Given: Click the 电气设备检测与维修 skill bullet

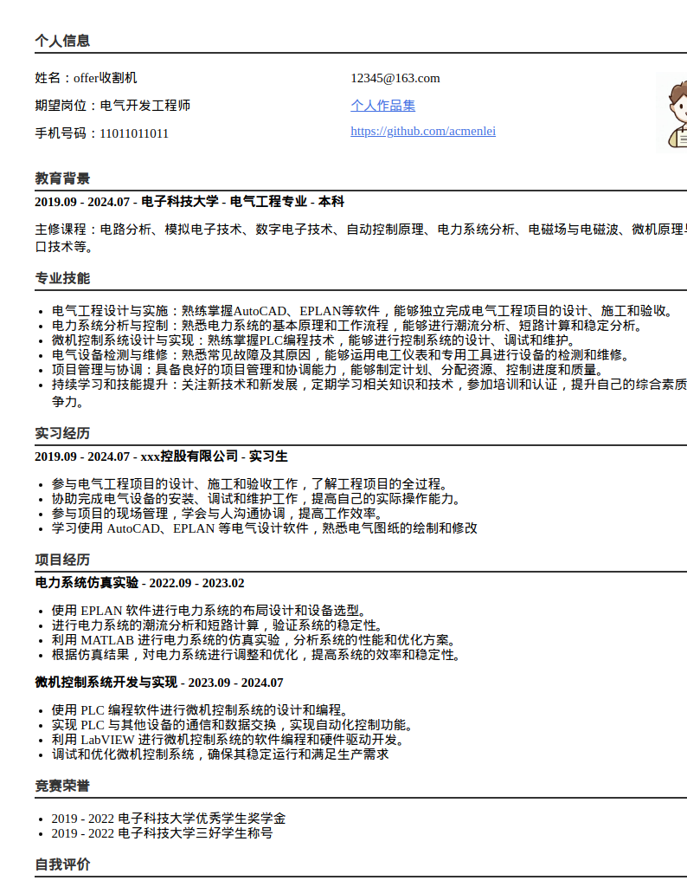Looking at the screenshot, I should tap(341, 354).
